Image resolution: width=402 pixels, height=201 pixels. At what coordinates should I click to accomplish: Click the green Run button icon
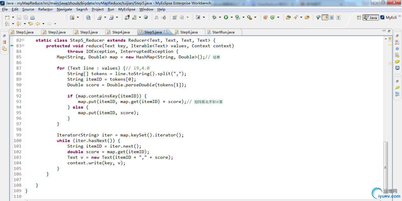(226, 17)
